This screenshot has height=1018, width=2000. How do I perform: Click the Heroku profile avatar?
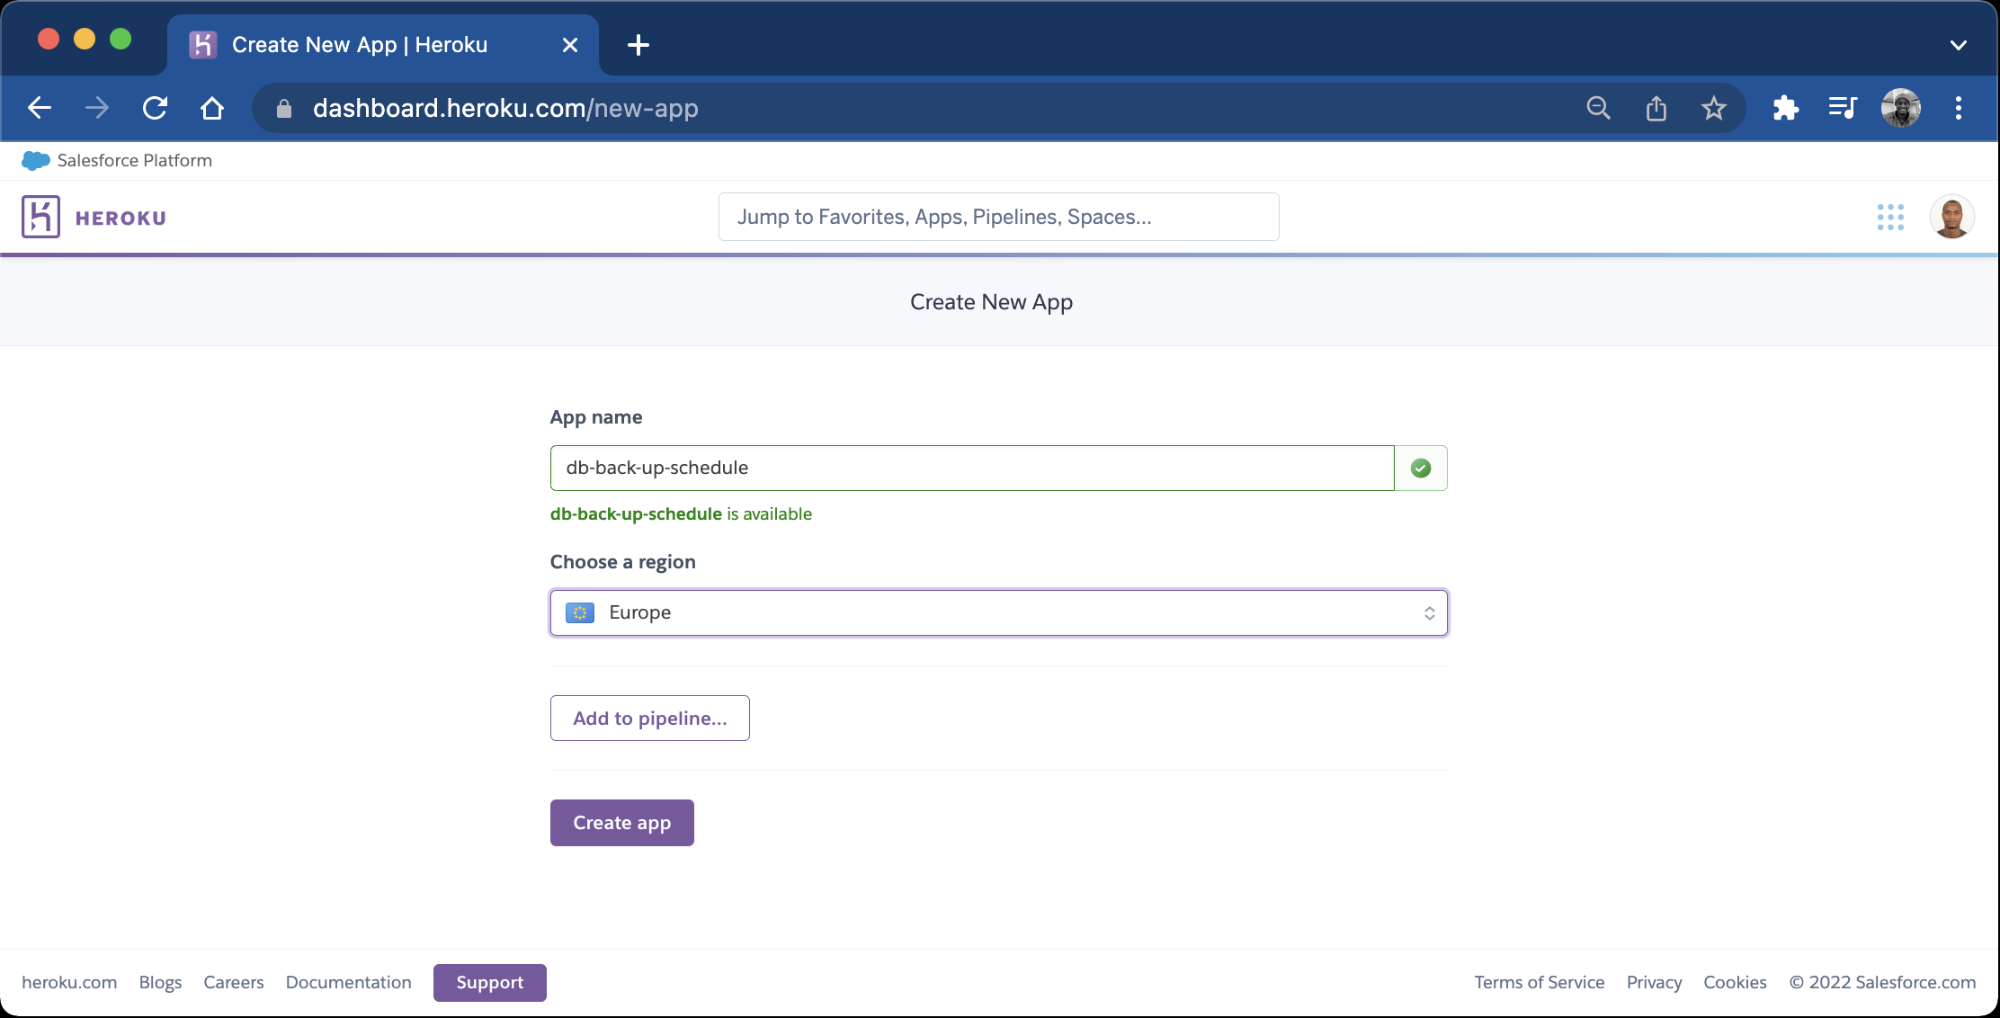click(x=1951, y=216)
